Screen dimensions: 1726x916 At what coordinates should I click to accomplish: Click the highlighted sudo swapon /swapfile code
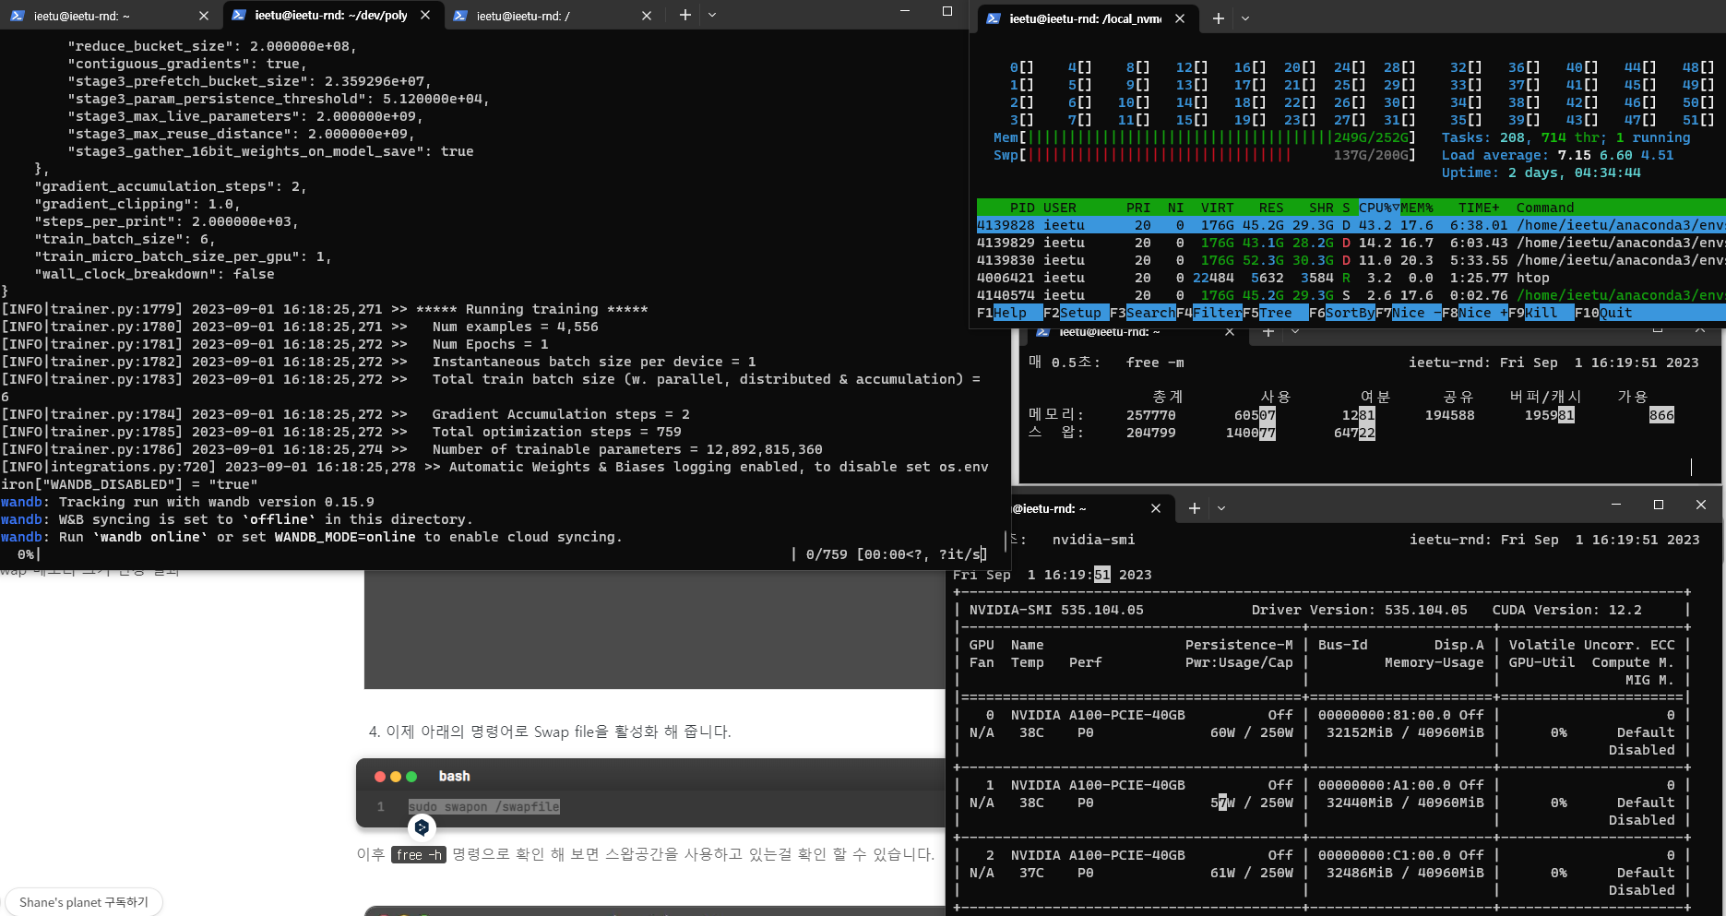tap(484, 806)
